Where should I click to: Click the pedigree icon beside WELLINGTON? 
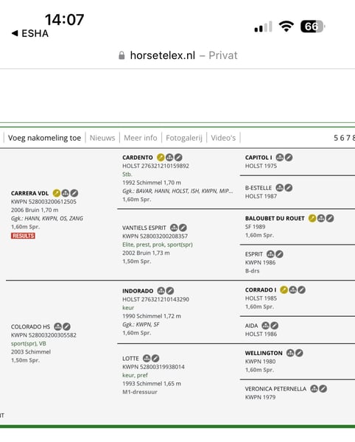290,353
